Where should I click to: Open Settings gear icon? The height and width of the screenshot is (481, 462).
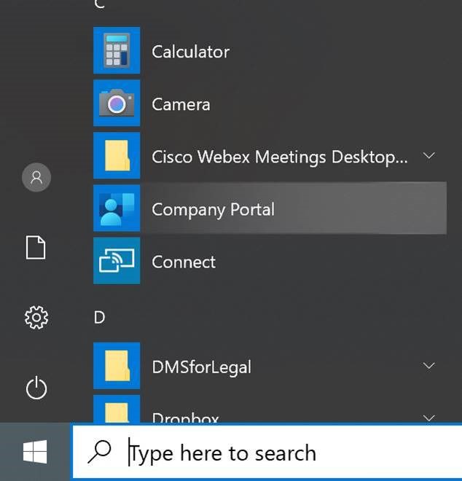pyautogui.click(x=36, y=318)
